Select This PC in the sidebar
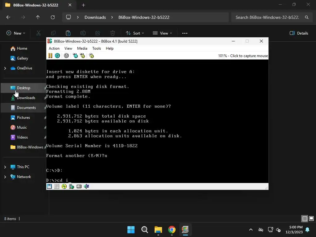The width and height of the screenshot is (316, 237). (23, 167)
